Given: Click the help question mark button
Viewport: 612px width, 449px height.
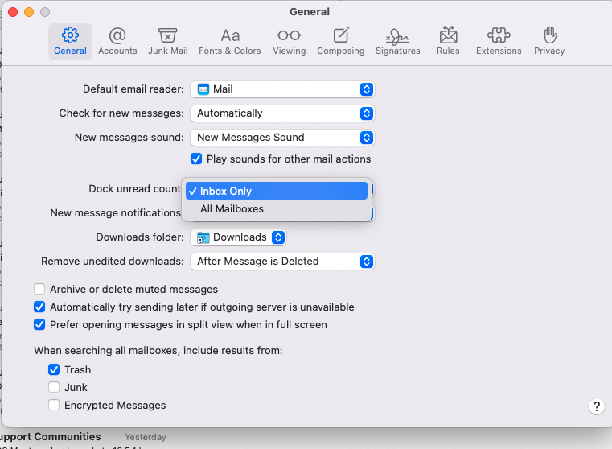Looking at the screenshot, I should coord(597,406).
